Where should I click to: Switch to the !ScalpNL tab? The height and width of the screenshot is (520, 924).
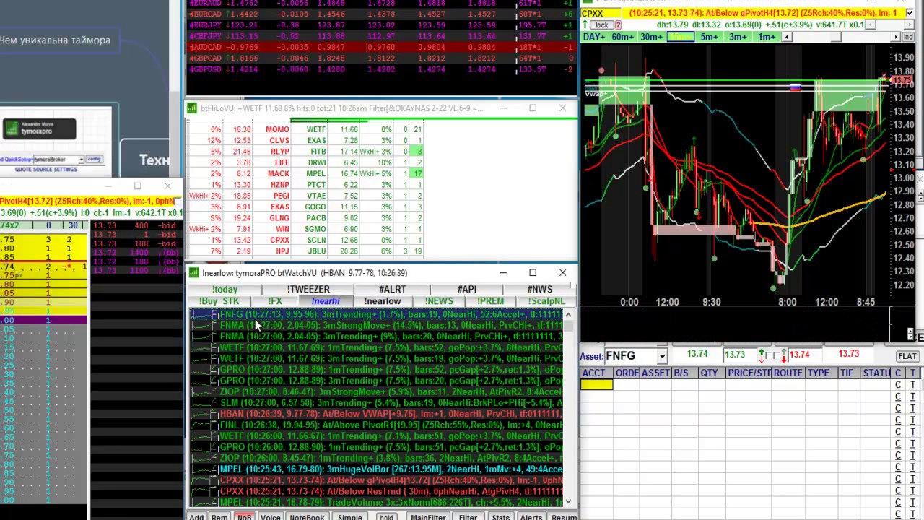pyautogui.click(x=546, y=301)
